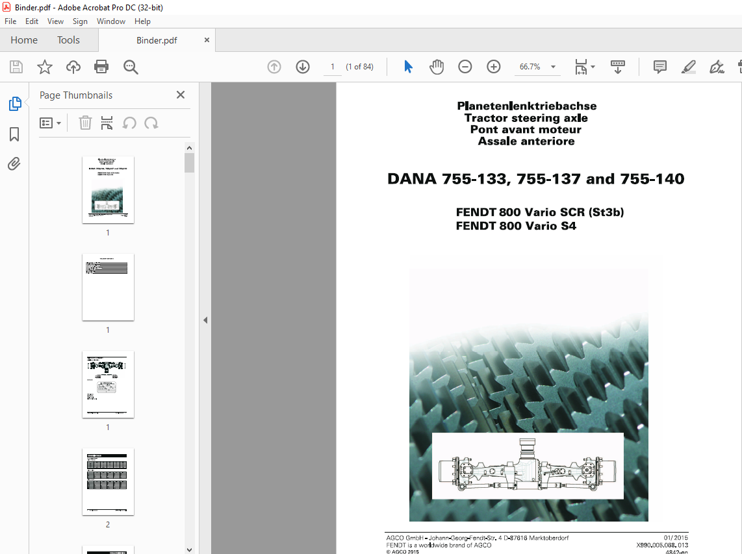Select the cover page thumbnail
The image size is (742, 554).
tap(108, 190)
